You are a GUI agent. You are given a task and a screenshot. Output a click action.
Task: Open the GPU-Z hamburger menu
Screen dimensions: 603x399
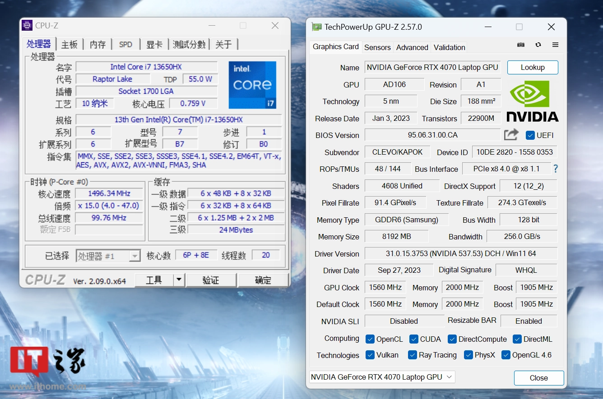pos(555,45)
